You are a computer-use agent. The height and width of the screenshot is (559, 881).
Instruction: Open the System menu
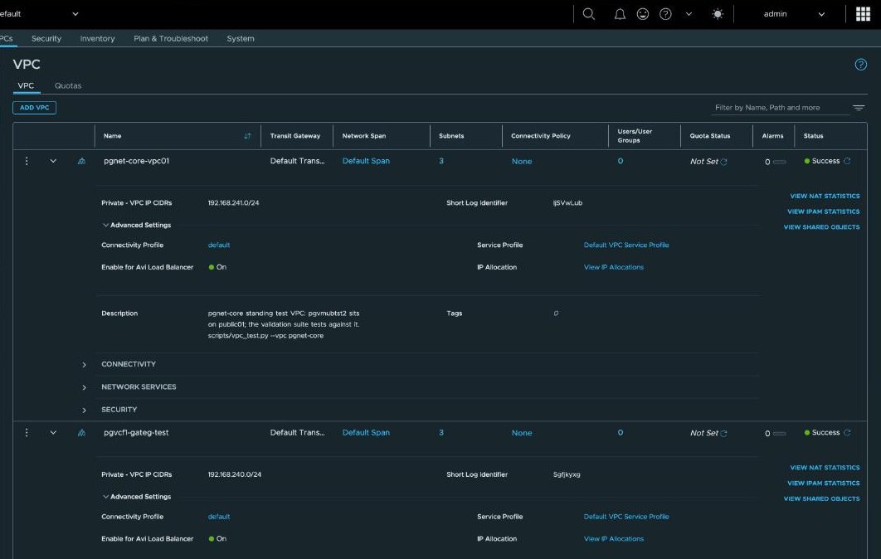pyautogui.click(x=241, y=38)
